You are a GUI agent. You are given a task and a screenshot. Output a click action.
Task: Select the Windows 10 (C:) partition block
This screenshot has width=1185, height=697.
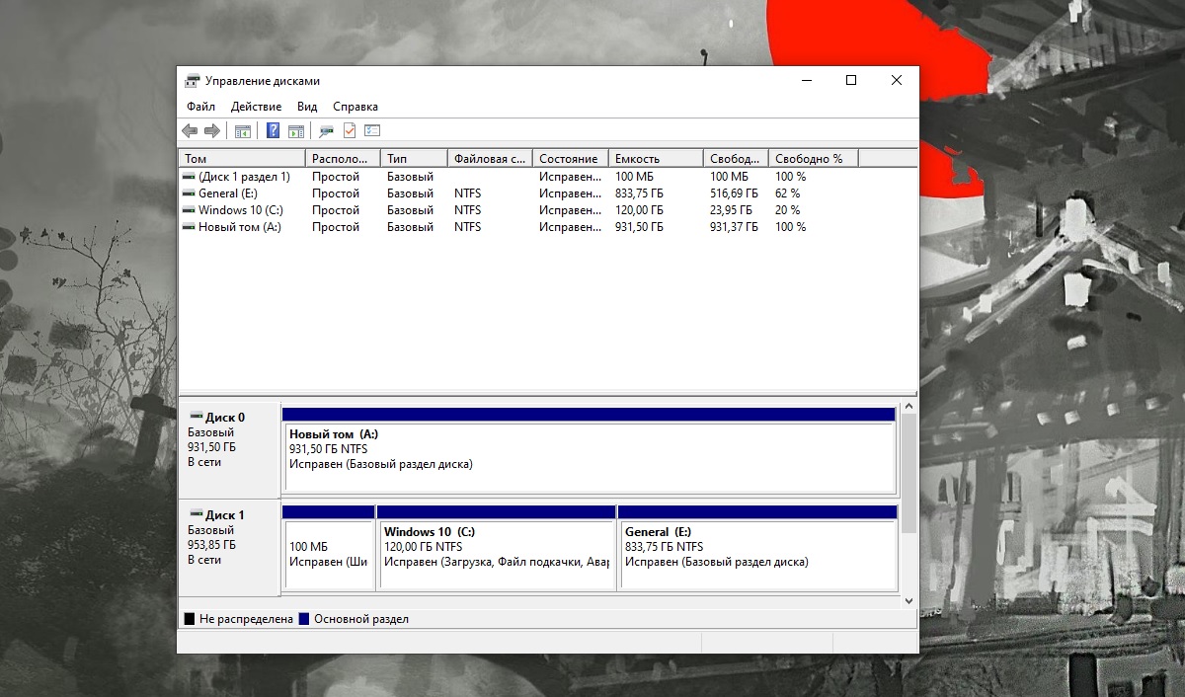point(496,553)
